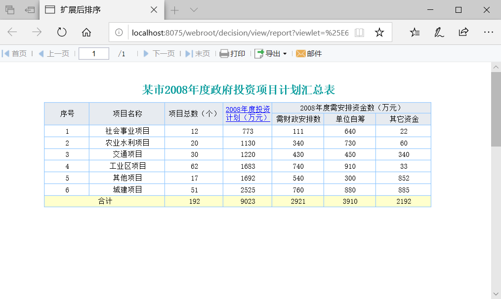Screen dimensions: 501x299
Task: Select the 社会事业项目 cell
Action: [x=127, y=131]
